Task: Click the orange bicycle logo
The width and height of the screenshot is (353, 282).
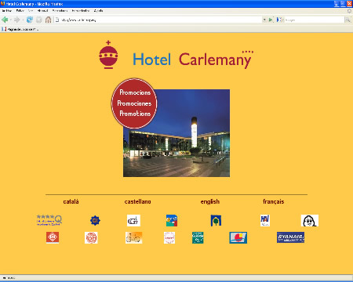Action: click(133, 237)
